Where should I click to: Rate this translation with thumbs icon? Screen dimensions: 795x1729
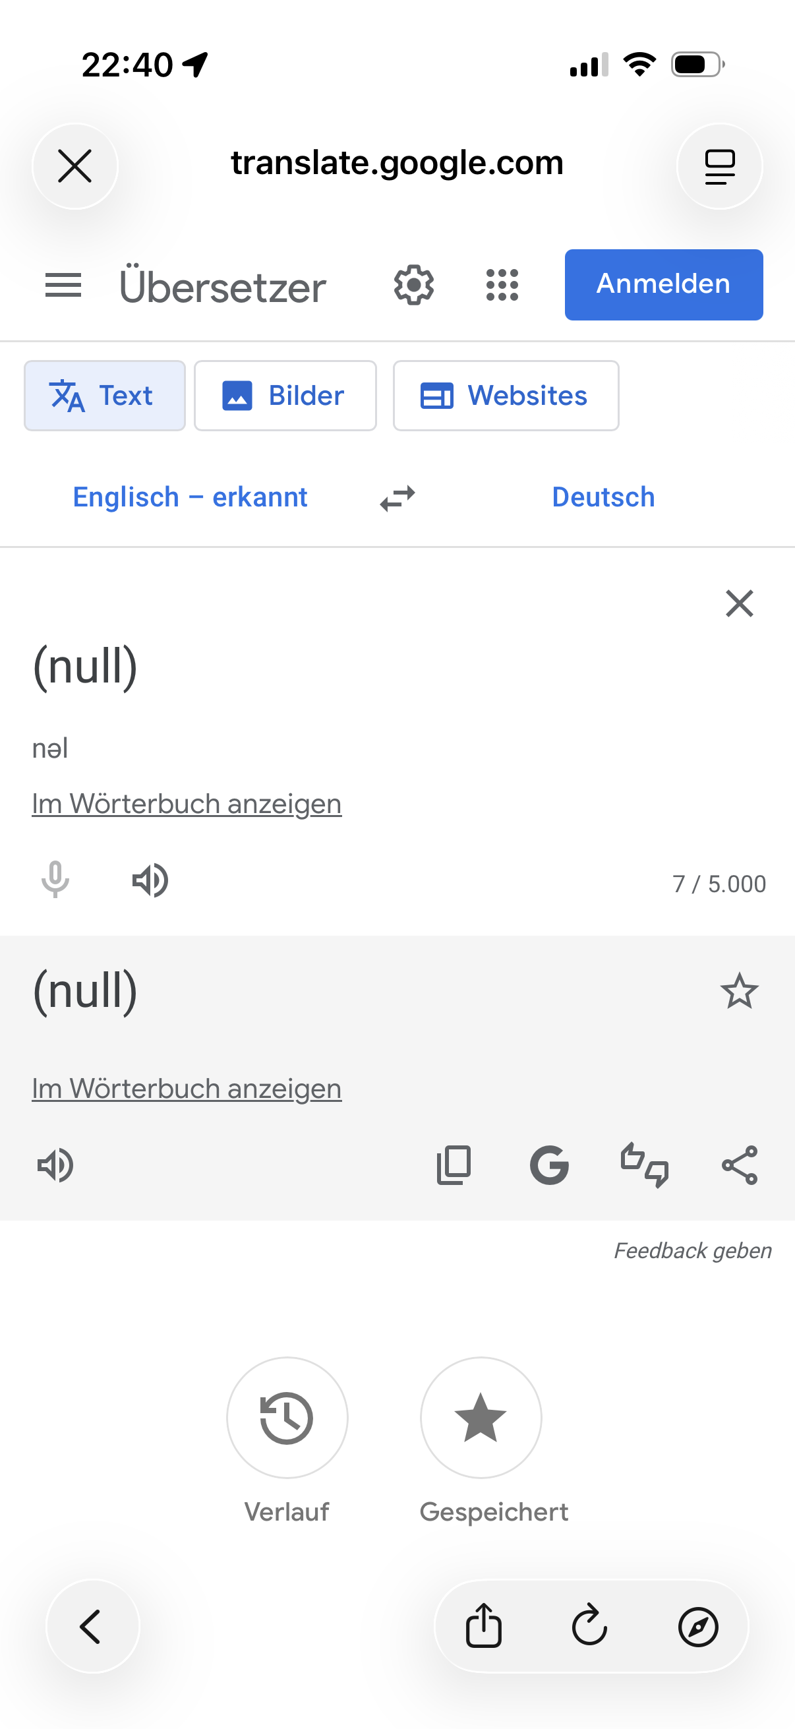pos(644,1165)
